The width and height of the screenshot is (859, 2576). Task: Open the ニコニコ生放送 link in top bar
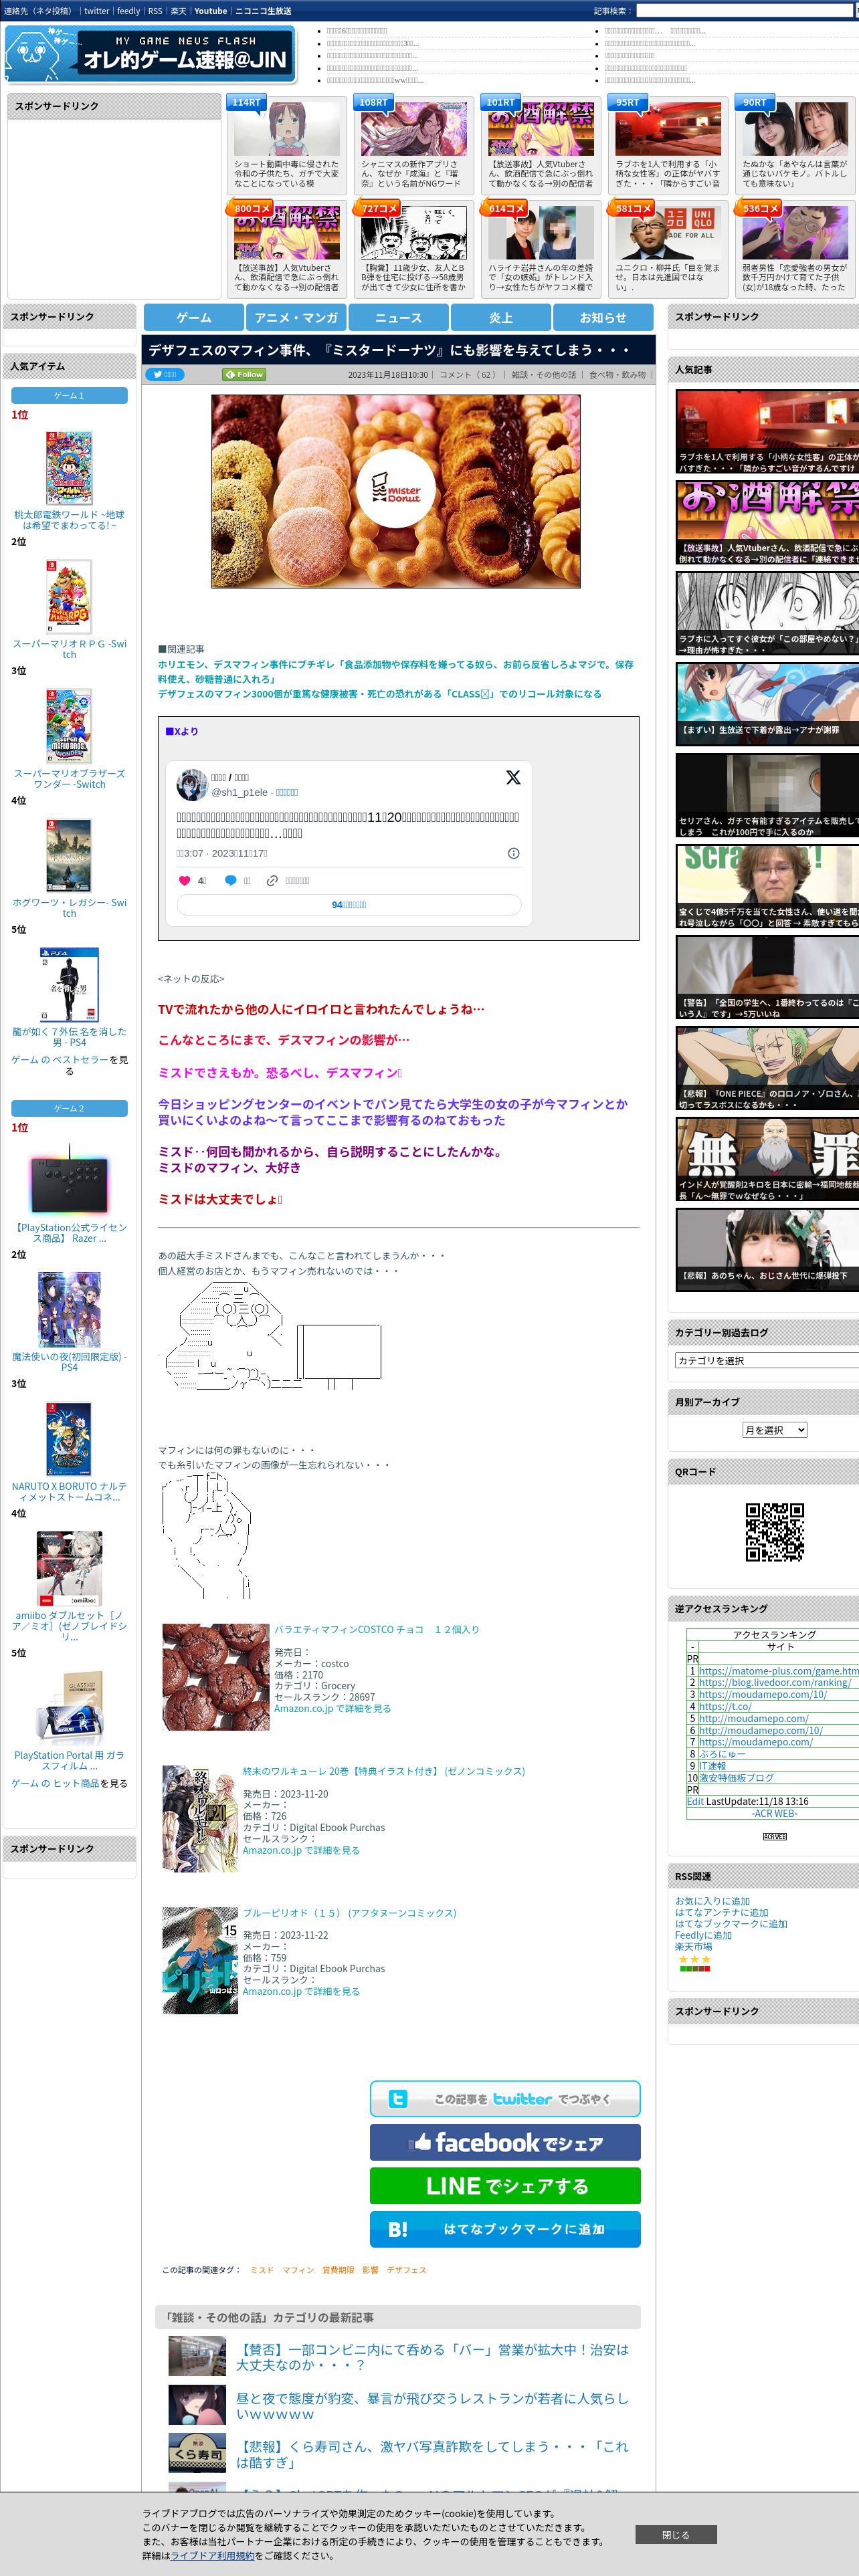[x=263, y=11]
